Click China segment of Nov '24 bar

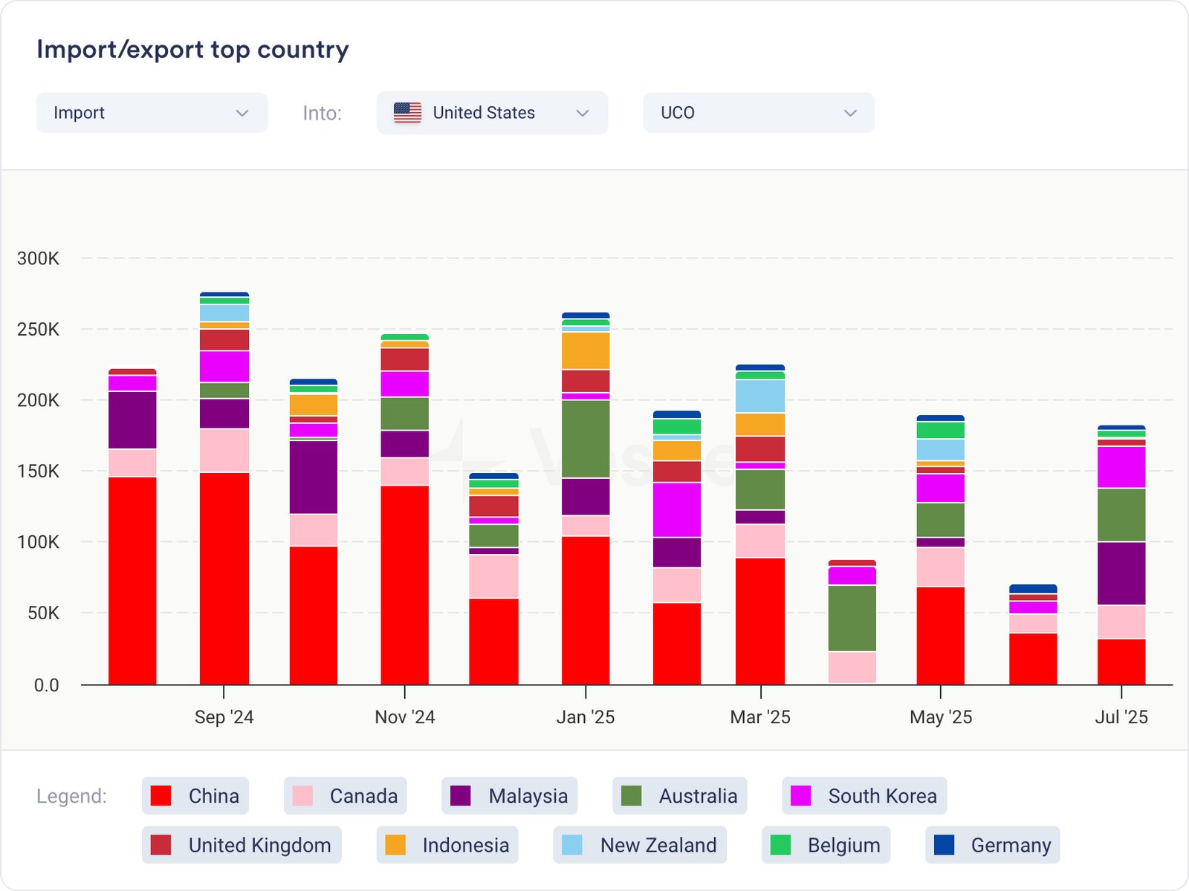point(404,585)
